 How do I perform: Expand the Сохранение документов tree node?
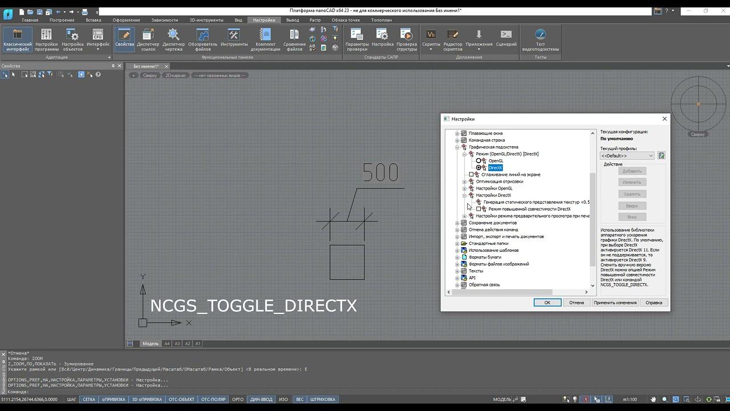coord(457,223)
